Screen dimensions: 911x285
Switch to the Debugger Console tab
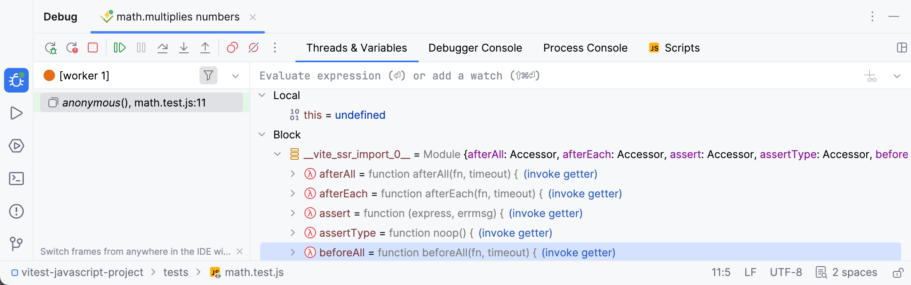pos(475,47)
